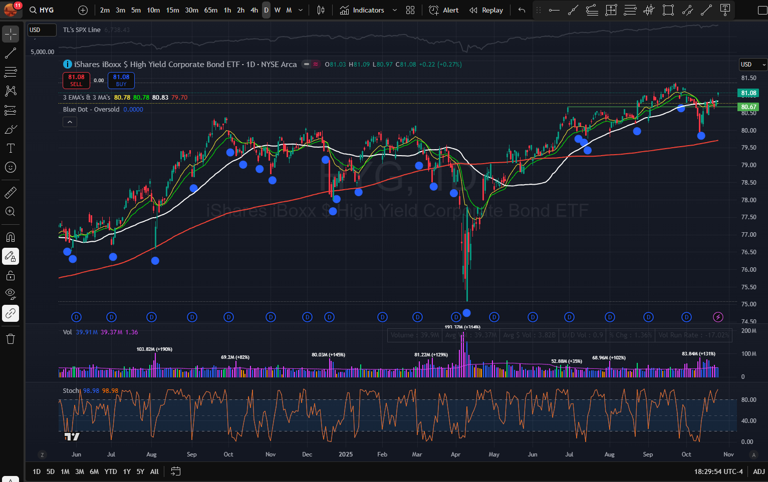Open the layout grid setup

pyautogui.click(x=410, y=10)
